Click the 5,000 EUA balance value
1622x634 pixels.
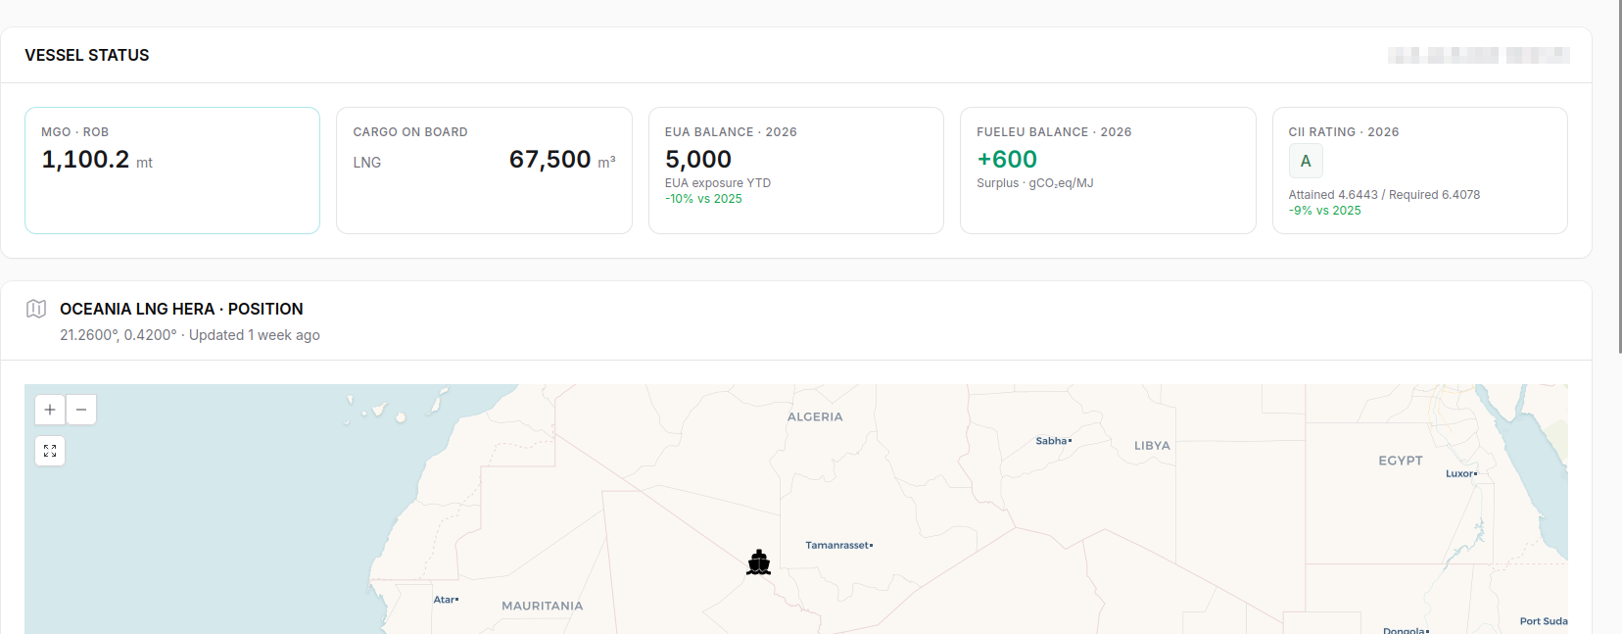[698, 159]
